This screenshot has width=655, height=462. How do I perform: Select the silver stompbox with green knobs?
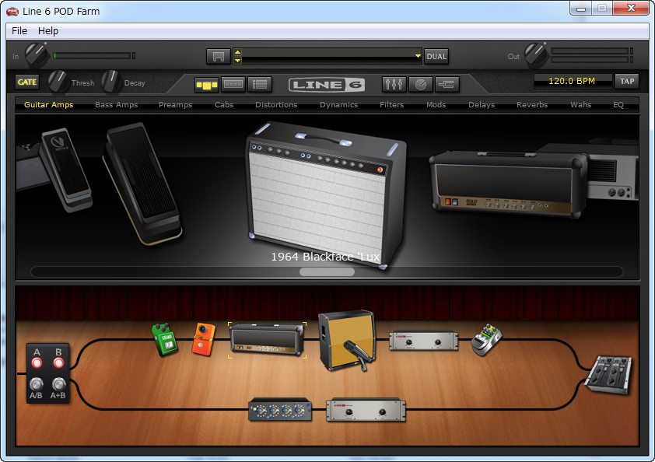pos(486,340)
